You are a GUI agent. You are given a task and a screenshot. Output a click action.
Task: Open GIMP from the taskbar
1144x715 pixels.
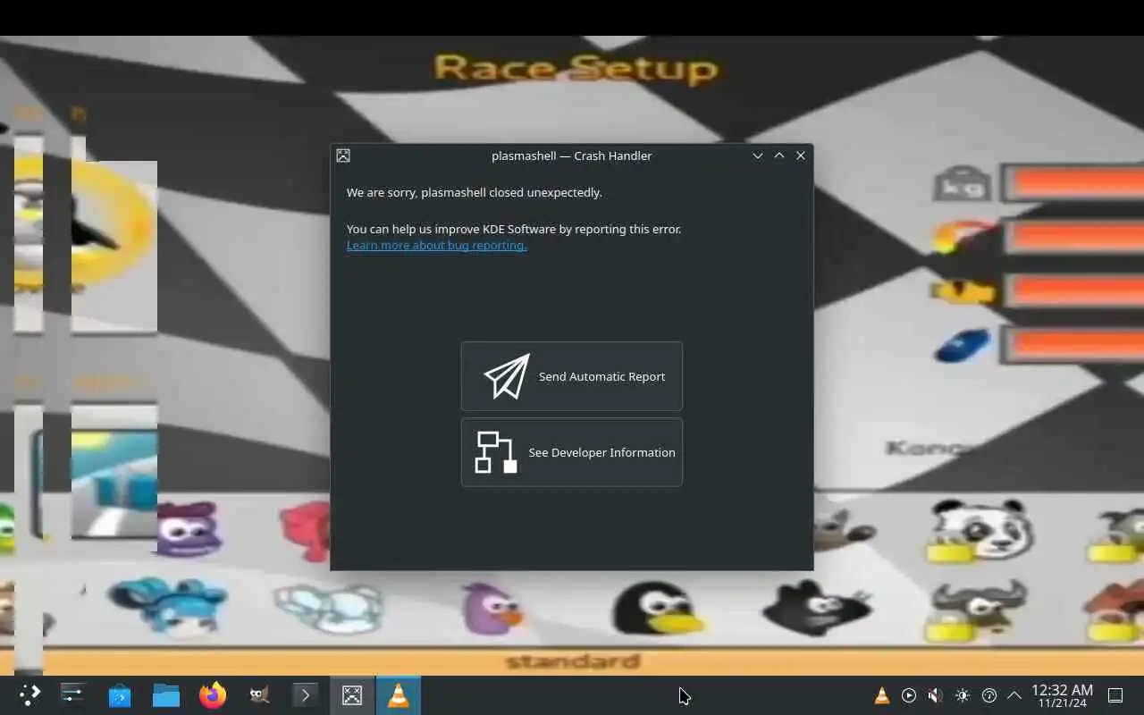259,694
